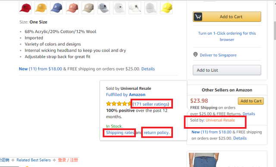Pick the blue hat color option
Image resolution: width=276 pixels, height=167 pixels.
(x=56, y=8)
